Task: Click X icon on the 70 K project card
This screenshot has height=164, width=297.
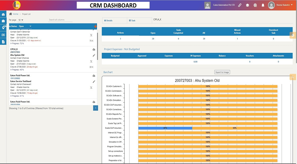Action: (x=91, y=35)
